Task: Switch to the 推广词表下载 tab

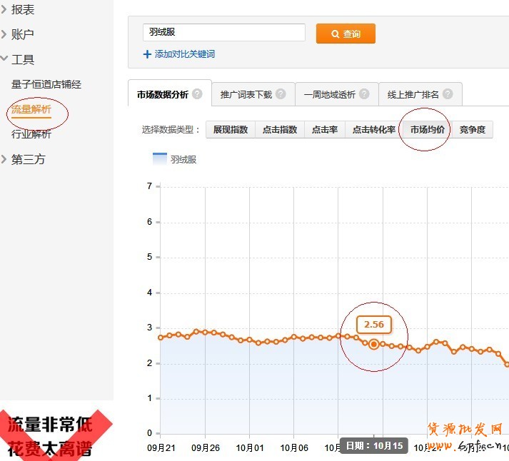Action: click(x=246, y=94)
